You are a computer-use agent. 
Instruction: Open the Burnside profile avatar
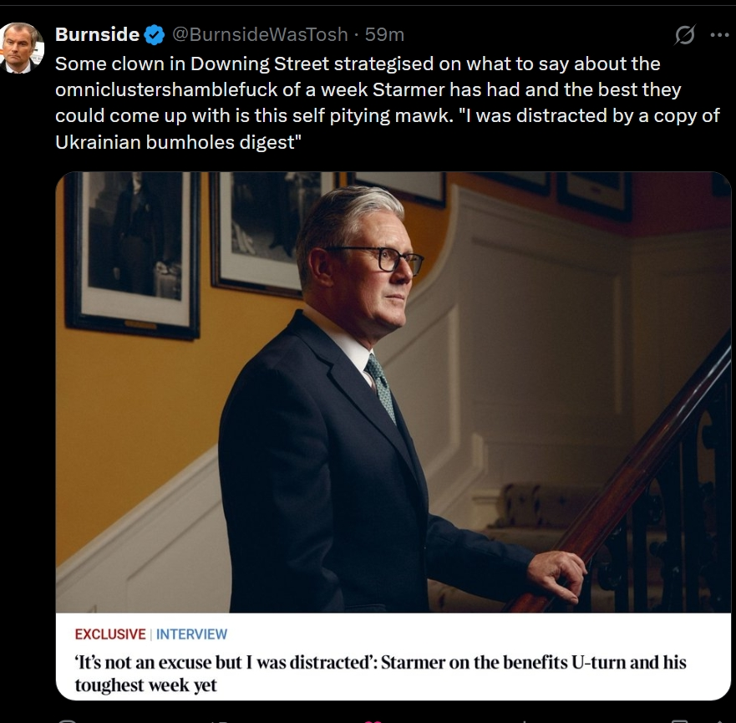pyautogui.click(x=23, y=48)
